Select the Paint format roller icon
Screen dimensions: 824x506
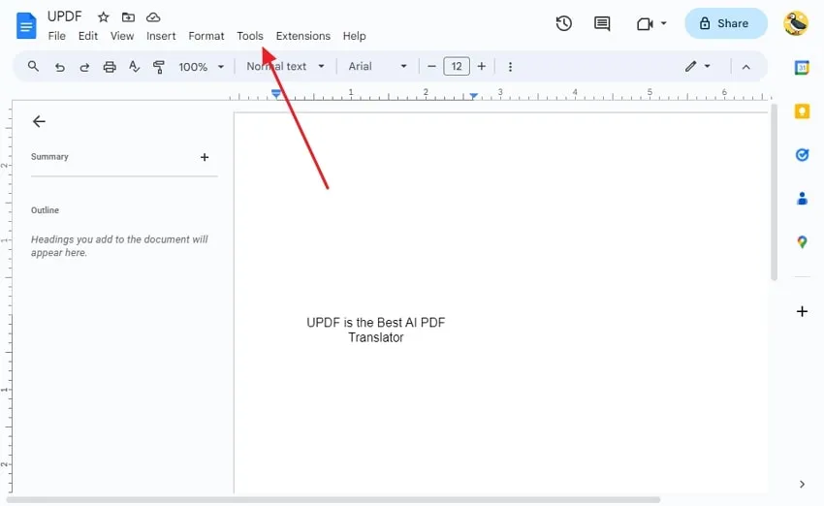click(x=158, y=67)
